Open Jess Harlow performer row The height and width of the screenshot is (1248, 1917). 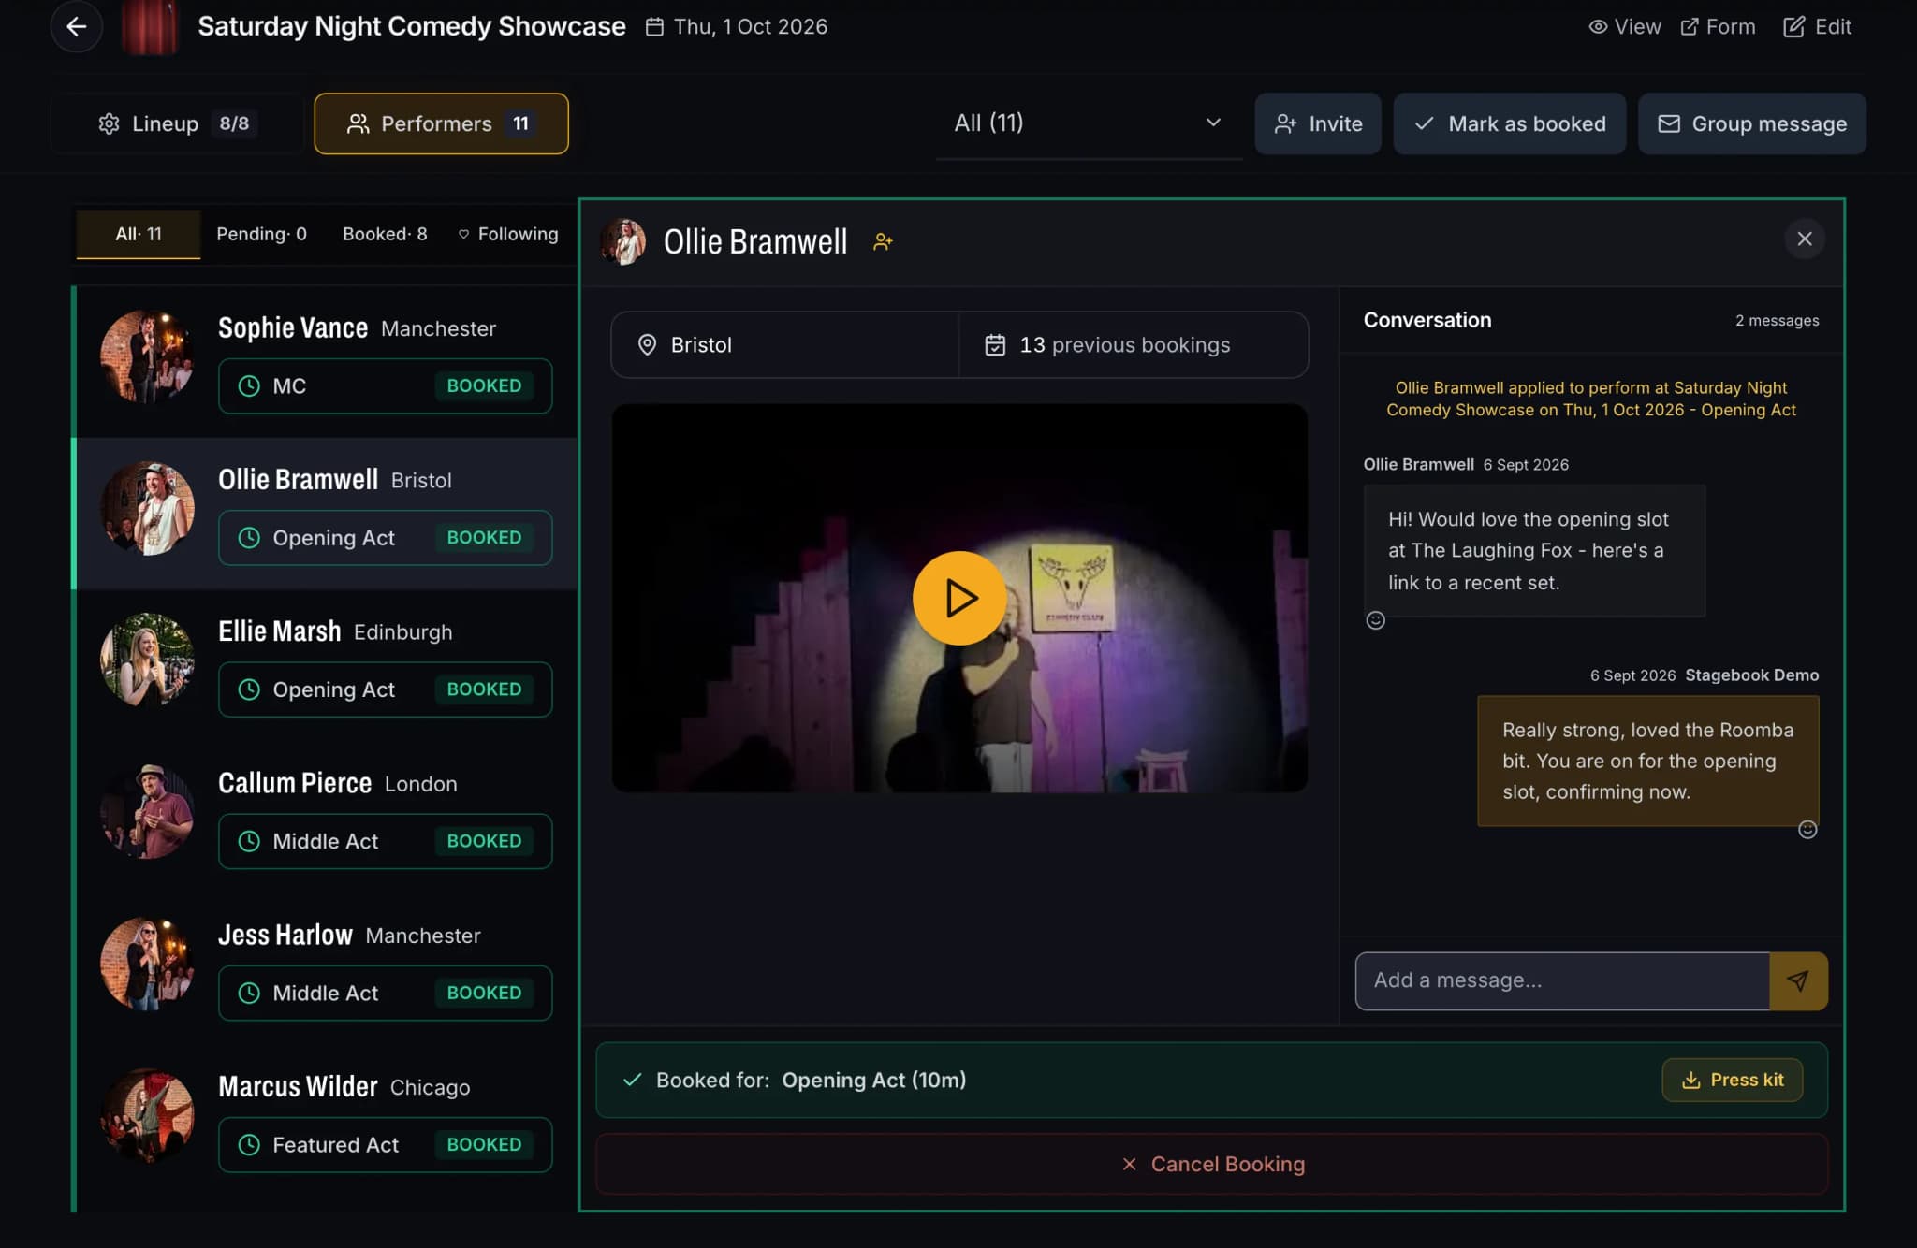pos(326,968)
